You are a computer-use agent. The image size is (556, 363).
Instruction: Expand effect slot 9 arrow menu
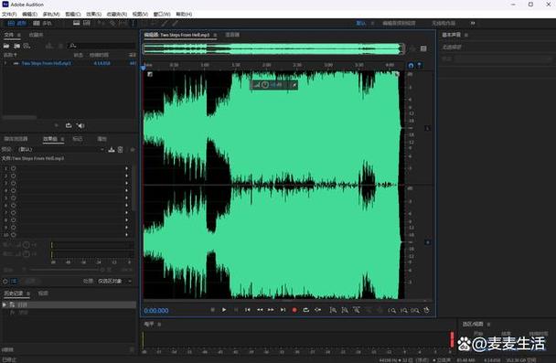126,228
